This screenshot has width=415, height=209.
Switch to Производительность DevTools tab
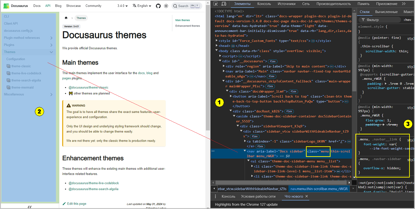(333, 4)
